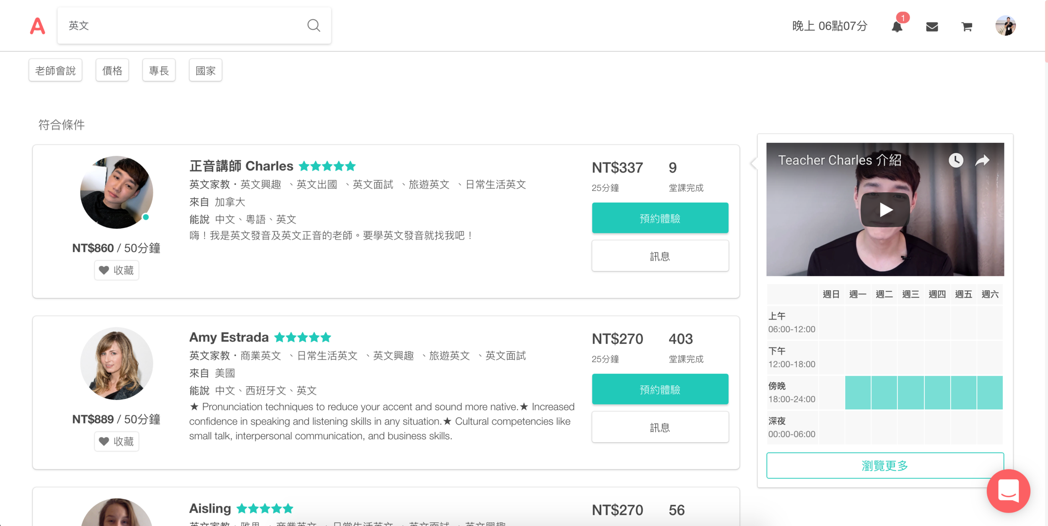Click the red A logo home icon
1048x526 pixels.
37,26
